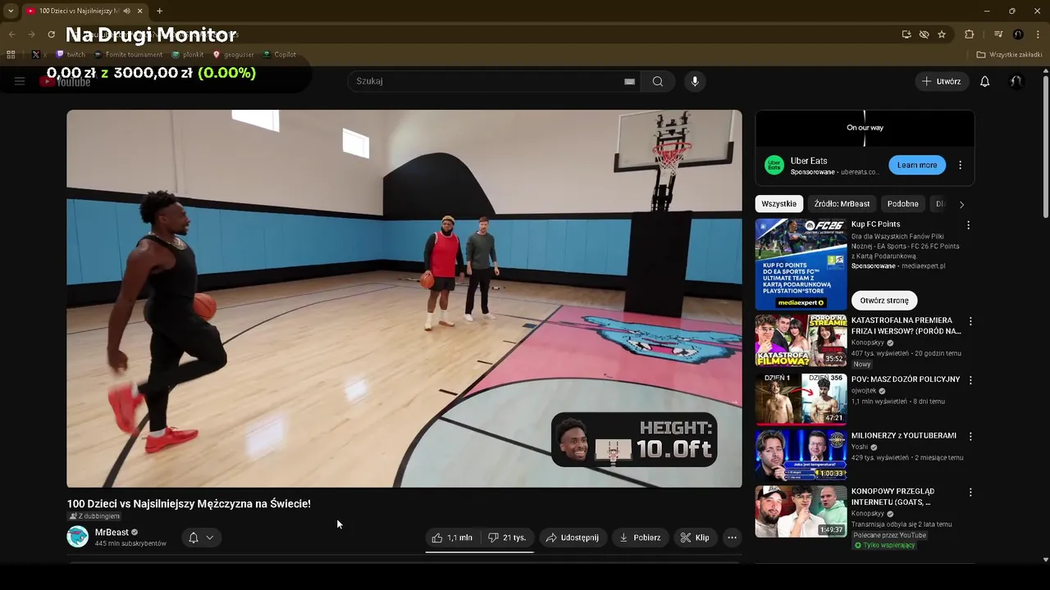
Task: Go back in browser history
Action: pos(11,34)
